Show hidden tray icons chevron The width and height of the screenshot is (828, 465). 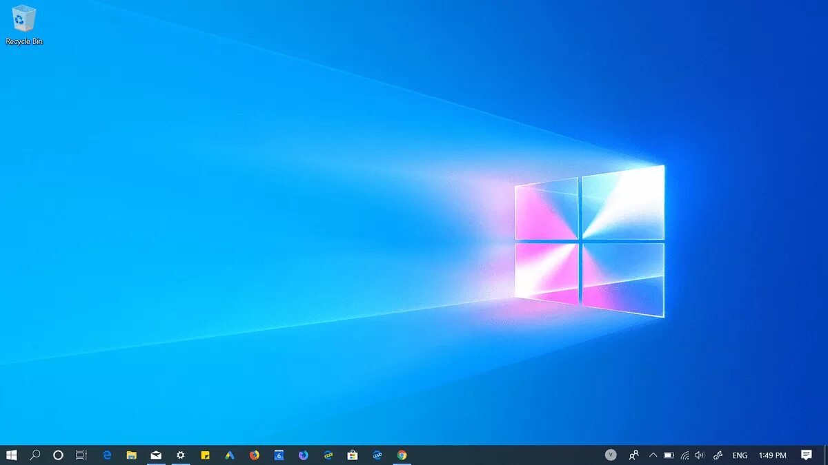653,455
